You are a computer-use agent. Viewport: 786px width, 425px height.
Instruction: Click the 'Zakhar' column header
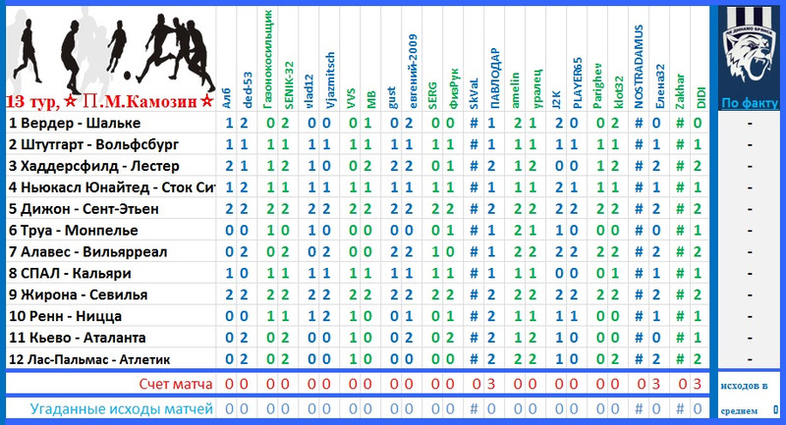(x=680, y=91)
